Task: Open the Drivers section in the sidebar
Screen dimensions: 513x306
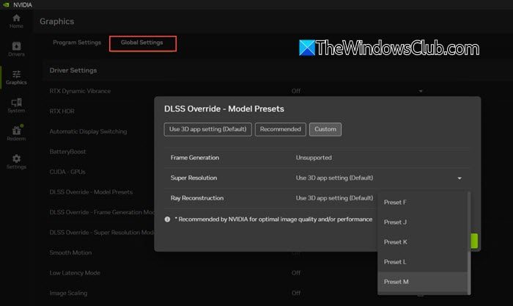Action: coord(16,49)
